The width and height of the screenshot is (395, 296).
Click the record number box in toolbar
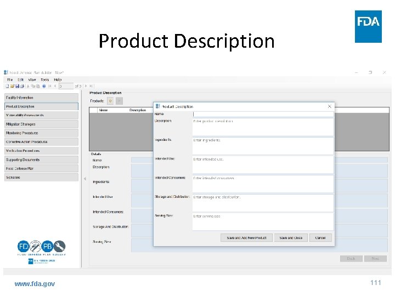coord(66,86)
